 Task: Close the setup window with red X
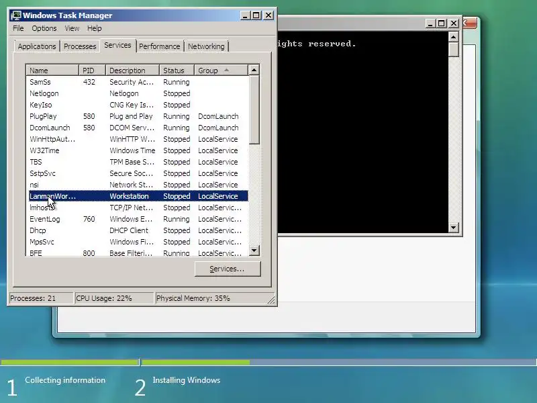(469, 24)
